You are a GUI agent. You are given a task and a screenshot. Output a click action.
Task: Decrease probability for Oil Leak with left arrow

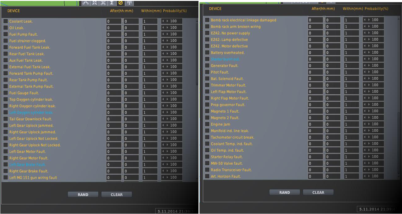[164, 28]
